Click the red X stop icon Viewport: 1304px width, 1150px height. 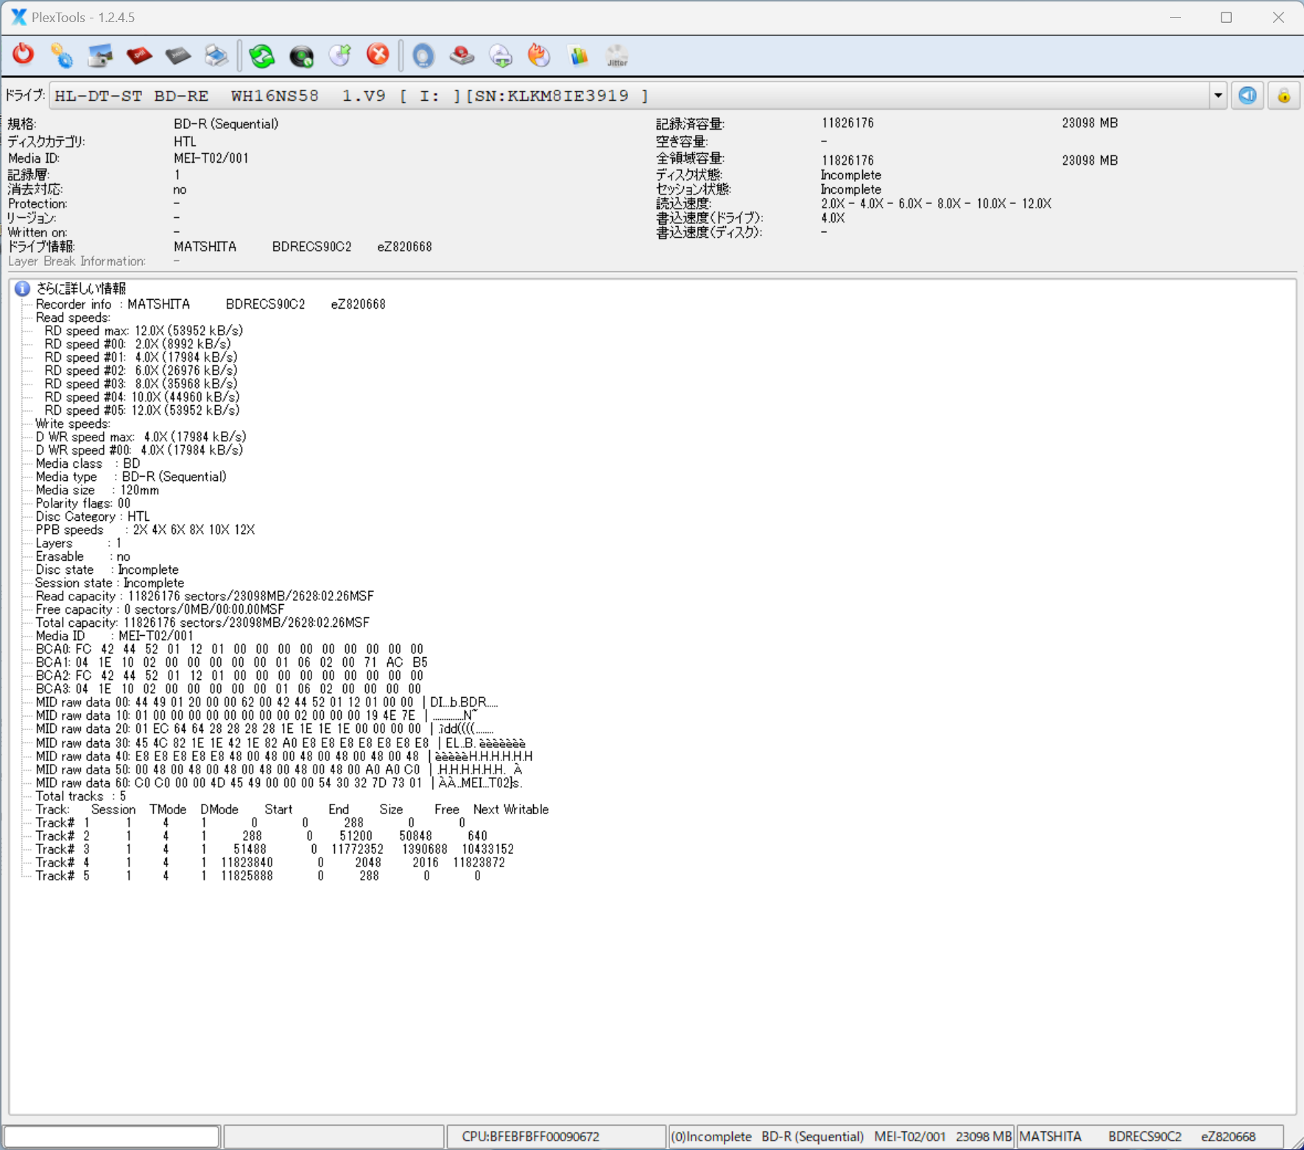click(378, 55)
